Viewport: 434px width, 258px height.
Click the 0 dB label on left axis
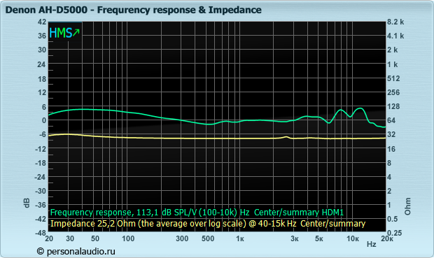[44, 120]
